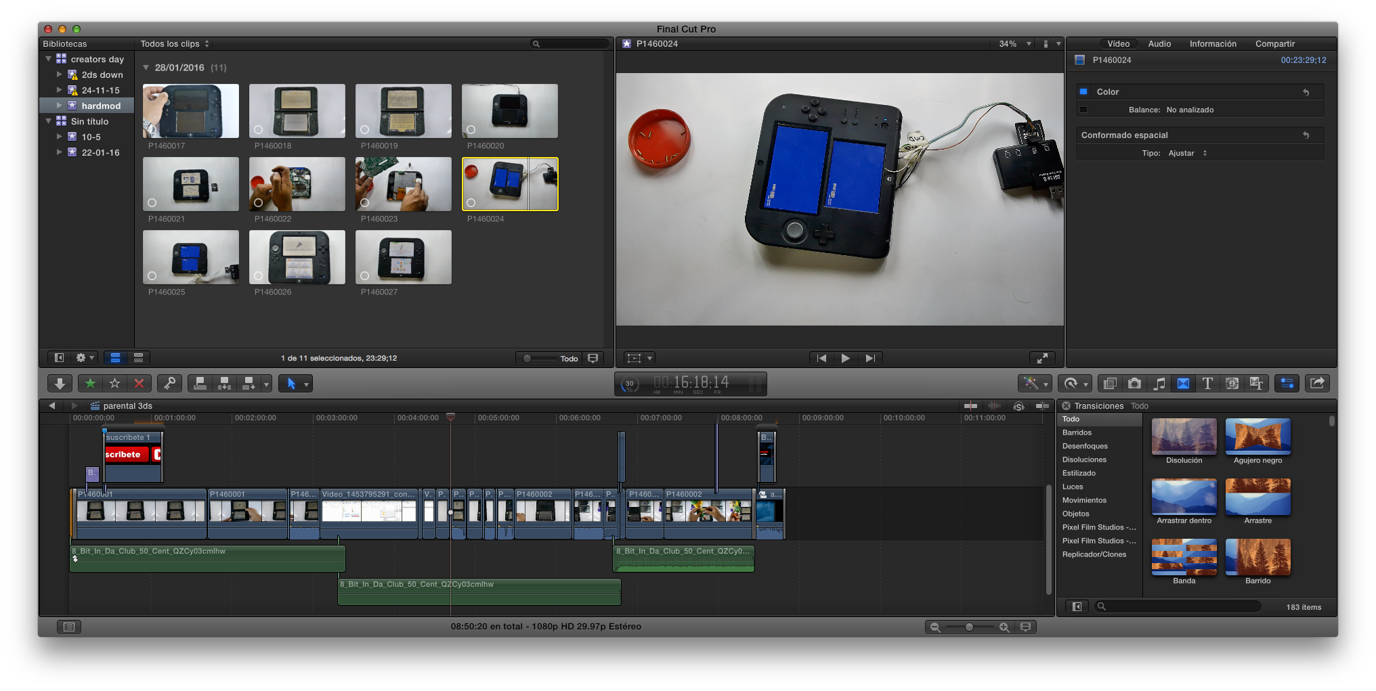The height and width of the screenshot is (691, 1376).
Task: Click the share project export icon
Action: click(1317, 384)
